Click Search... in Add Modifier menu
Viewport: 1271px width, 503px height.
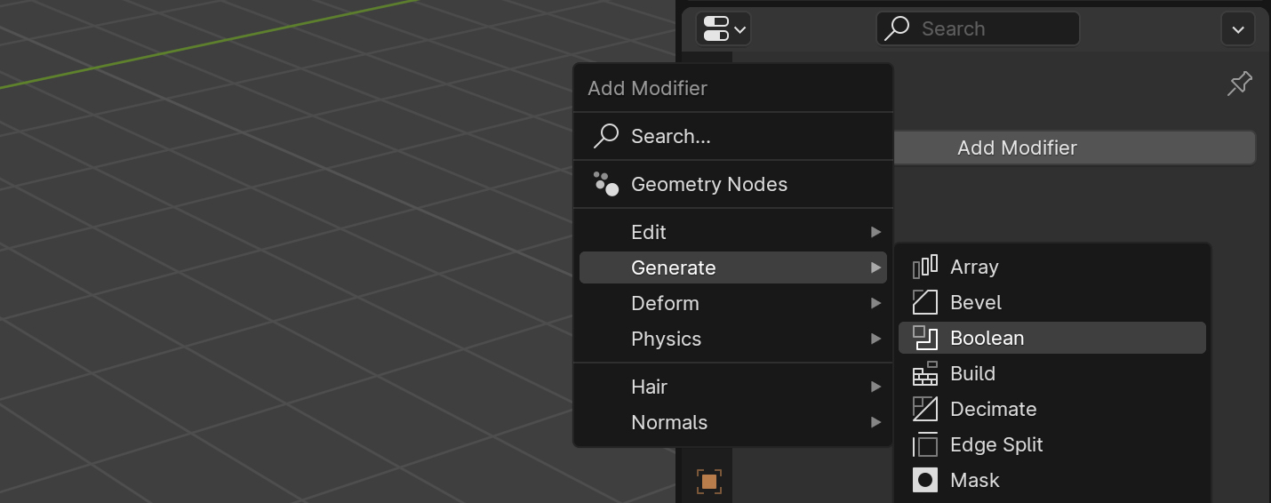(733, 136)
